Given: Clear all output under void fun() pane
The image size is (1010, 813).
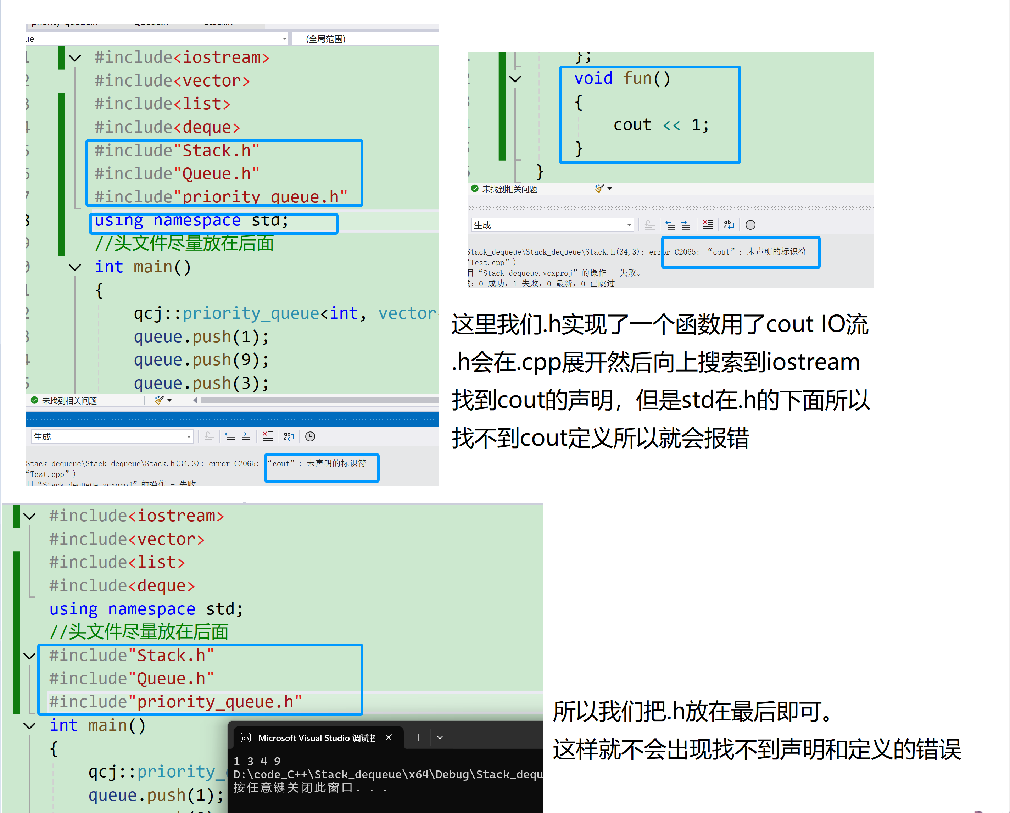Looking at the screenshot, I should 708,224.
